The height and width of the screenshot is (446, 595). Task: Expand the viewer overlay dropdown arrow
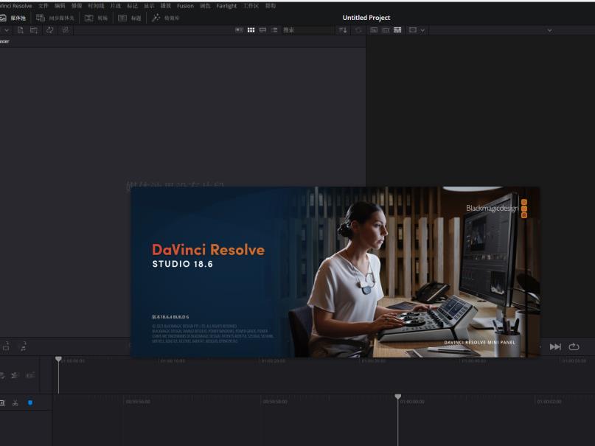pyautogui.click(x=422, y=30)
